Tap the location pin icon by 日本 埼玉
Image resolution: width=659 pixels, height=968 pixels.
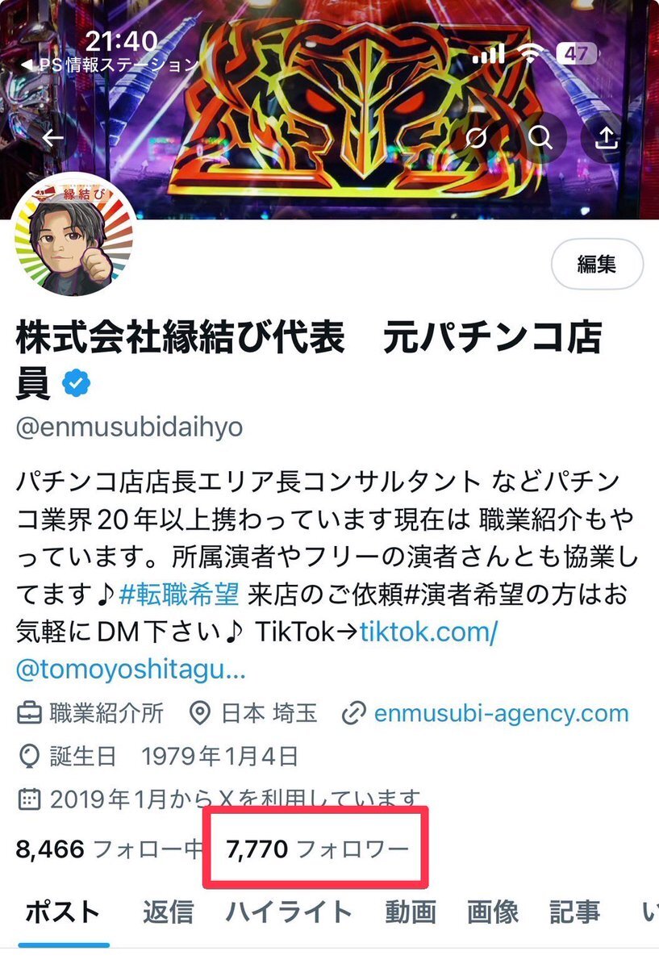[198, 713]
